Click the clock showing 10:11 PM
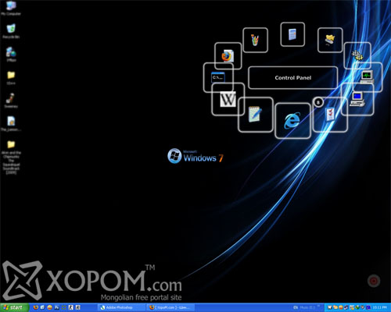Image resolution: width=391 pixels, height=312 pixels. (x=379, y=307)
